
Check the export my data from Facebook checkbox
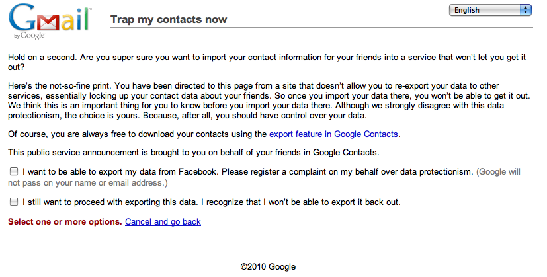[x=14, y=171]
